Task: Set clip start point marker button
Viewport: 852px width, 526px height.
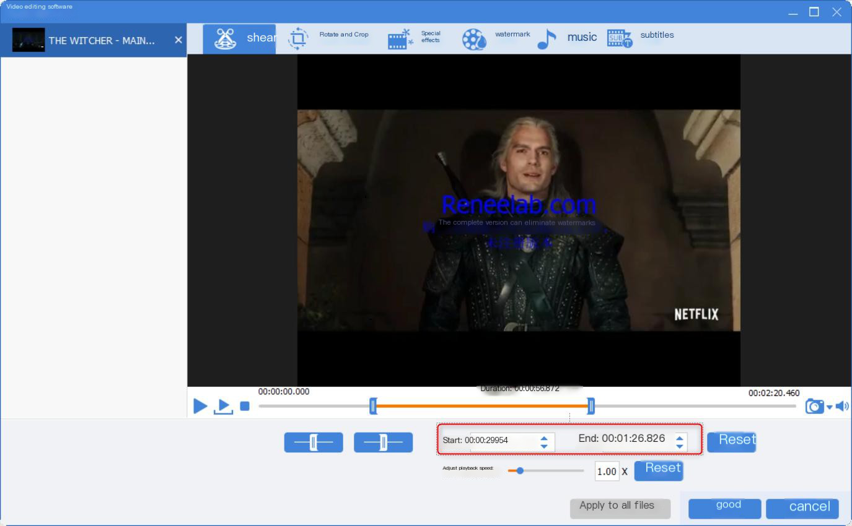Action: [x=314, y=442]
